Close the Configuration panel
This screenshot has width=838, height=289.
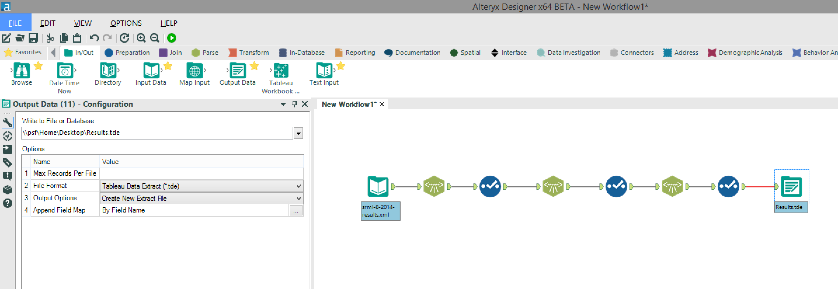[x=305, y=104]
